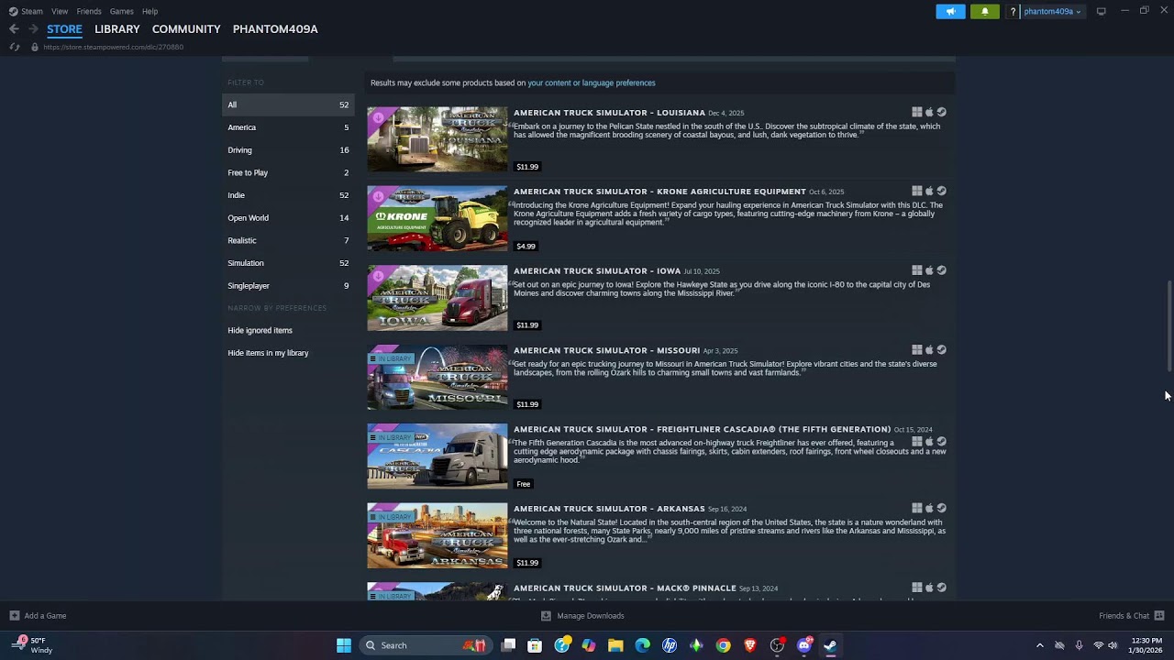Open Friends & Chat
1174x660 pixels.
(x=1132, y=616)
